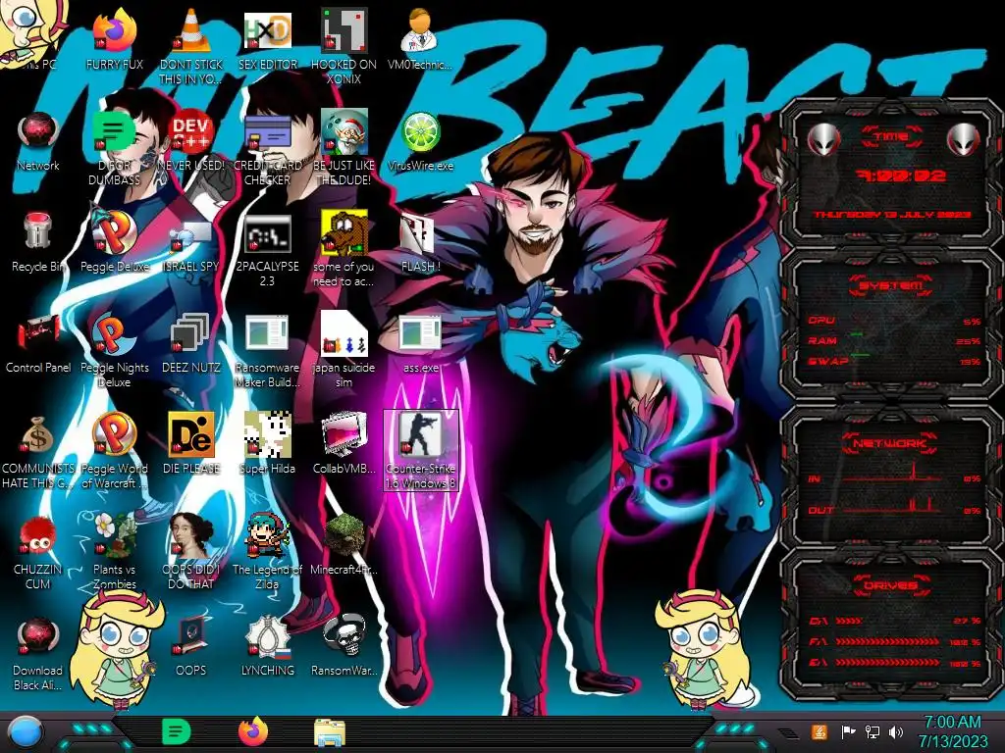This screenshot has height=753, width=1005.
Task: Click the orange Java tray icon
Action: tap(819, 731)
